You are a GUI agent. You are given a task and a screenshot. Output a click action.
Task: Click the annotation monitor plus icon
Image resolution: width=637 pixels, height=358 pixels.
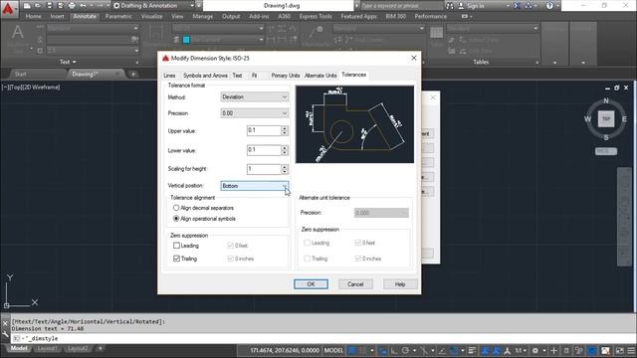(553, 350)
